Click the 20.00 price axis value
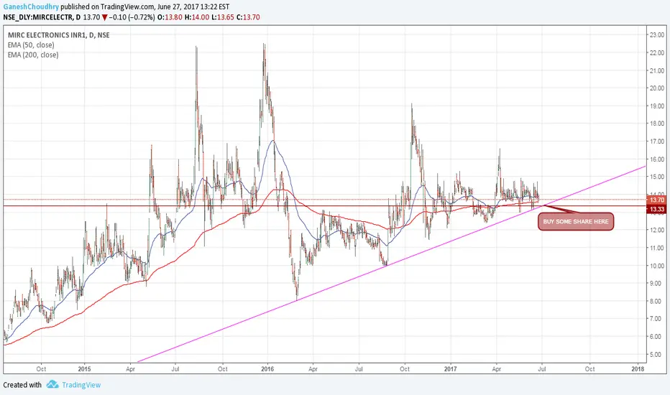670x395 pixels. 657,88
